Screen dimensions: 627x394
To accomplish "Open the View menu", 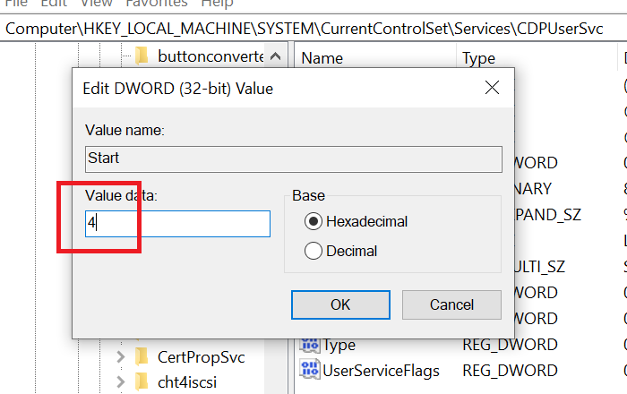I will [x=96, y=4].
